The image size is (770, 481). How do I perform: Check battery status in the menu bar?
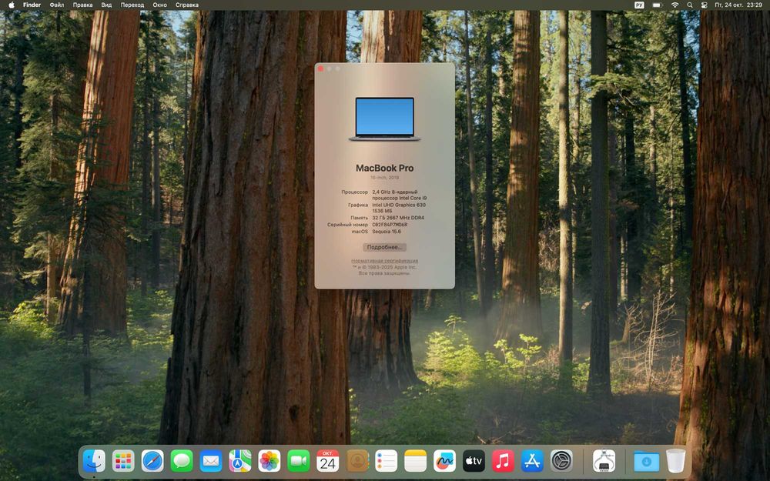(657, 5)
